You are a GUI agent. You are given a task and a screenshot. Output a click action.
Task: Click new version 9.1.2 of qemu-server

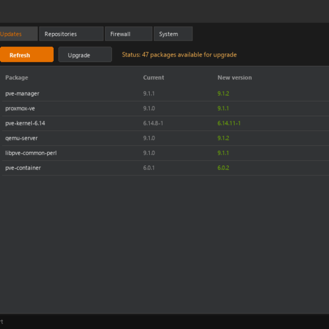point(223,138)
